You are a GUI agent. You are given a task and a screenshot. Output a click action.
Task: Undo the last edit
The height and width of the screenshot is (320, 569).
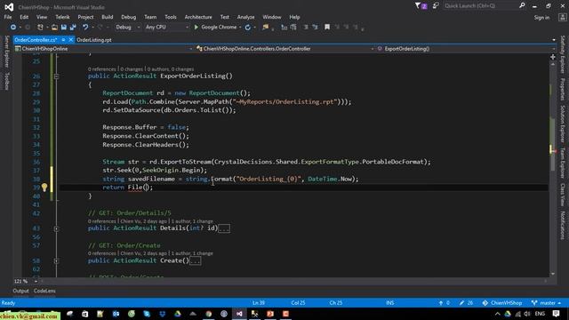tap(85, 28)
